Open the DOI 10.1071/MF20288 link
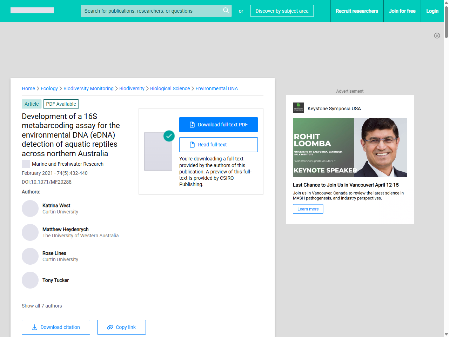 tap(51, 182)
